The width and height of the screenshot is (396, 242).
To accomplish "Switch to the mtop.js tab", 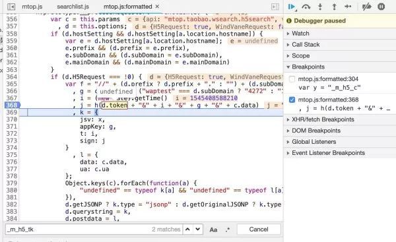I will point(32,7).
